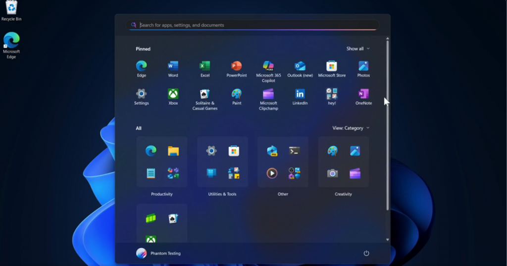The width and height of the screenshot is (507, 266).
Task: Open Notepad in Productivity category
Action: coord(151,173)
